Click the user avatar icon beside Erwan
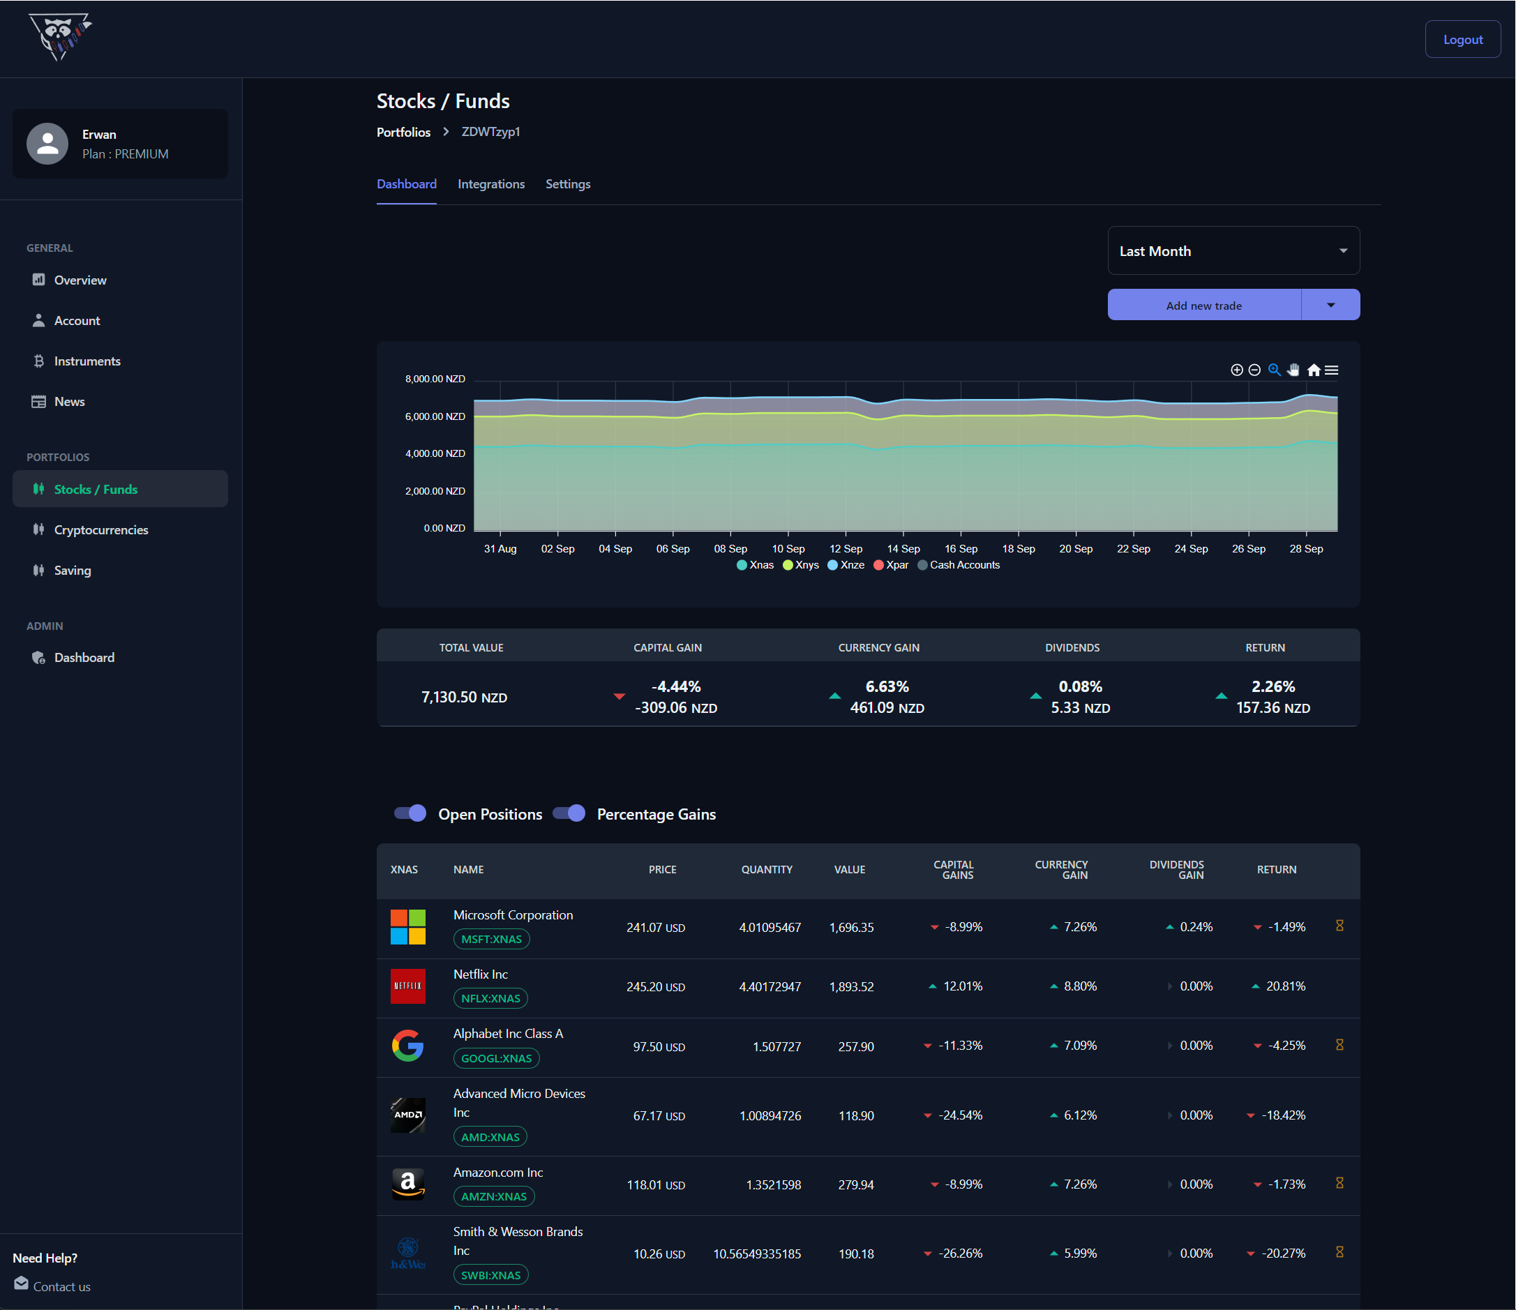The height and width of the screenshot is (1310, 1516). click(x=47, y=144)
